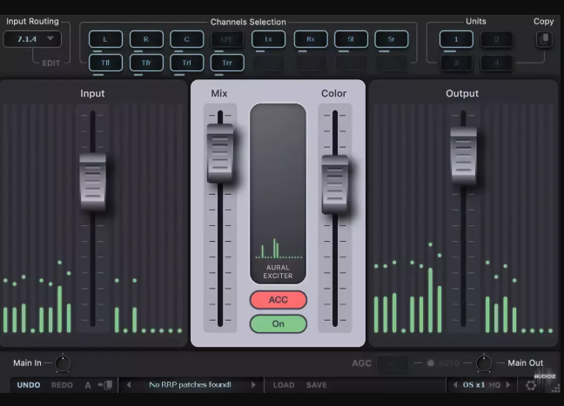Click the Main In knob
564x406 pixels.
click(x=63, y=363)
